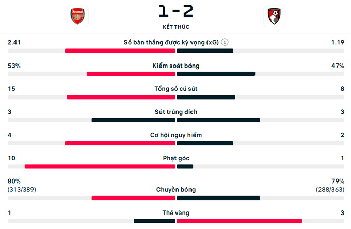Click the Arsenal club crest
Image resolution: width=351 pixels, height=229 pixels.
[77, 17]
